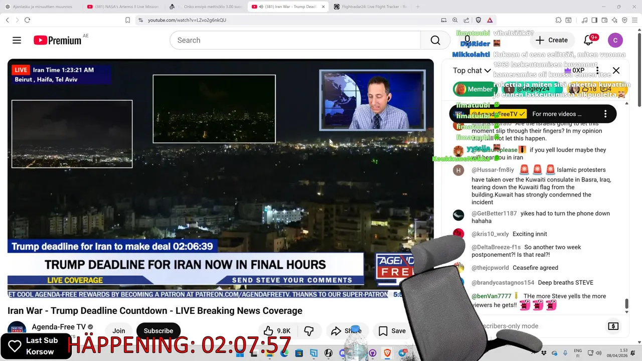
Task: Click chat user @Hussar-fm8iy
Action: (493, 170)
